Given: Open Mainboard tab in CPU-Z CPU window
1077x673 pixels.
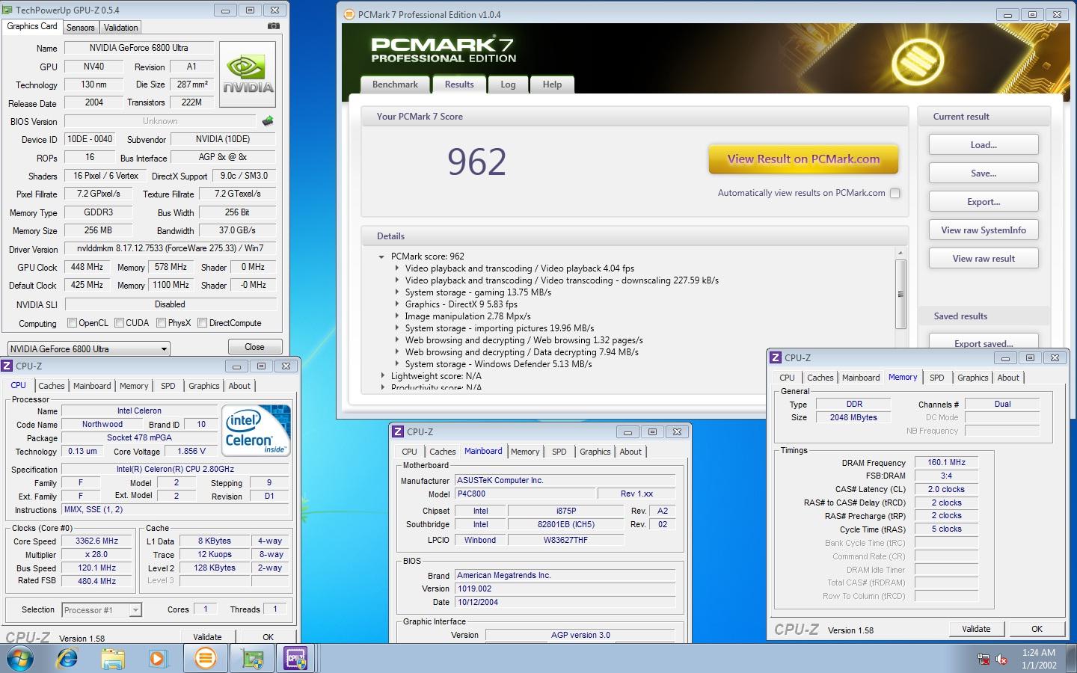Looking at the screenshot, I should click(92, 386).
